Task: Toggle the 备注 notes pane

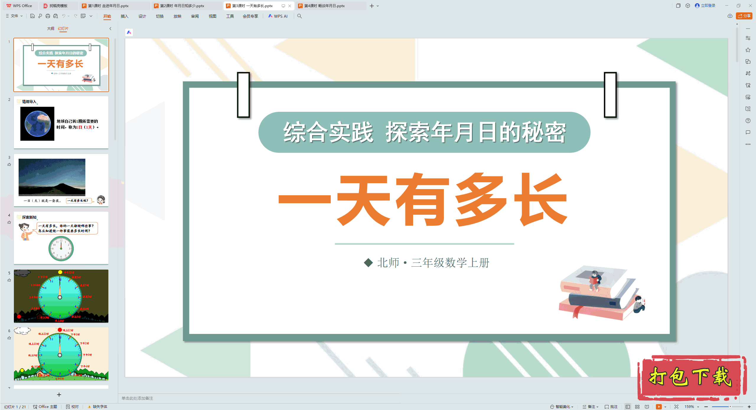Action: point(591,406)
